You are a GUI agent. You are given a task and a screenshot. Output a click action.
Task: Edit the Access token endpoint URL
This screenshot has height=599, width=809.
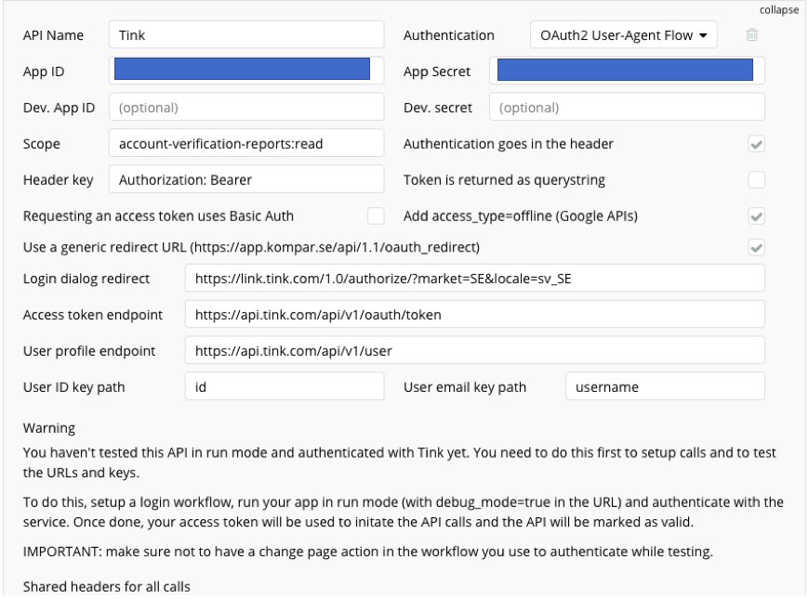tap(474, 315)
